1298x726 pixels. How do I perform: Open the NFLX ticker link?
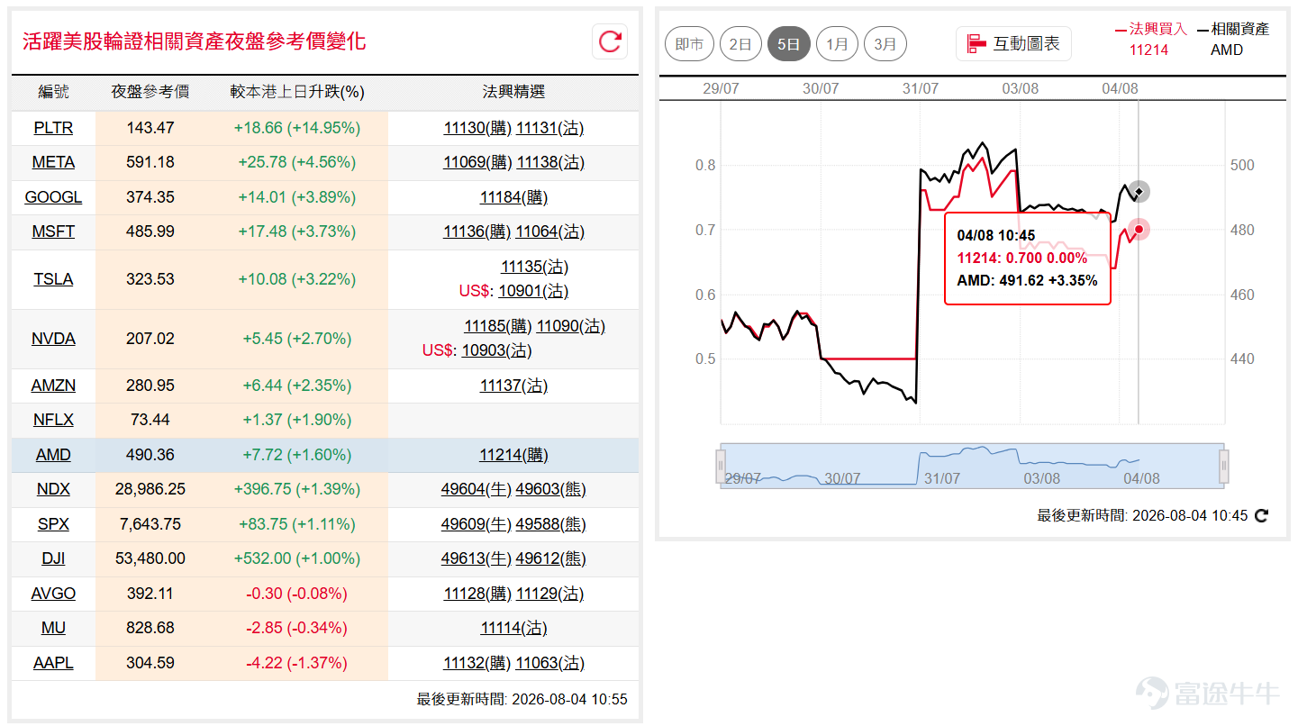pos(53,420)
